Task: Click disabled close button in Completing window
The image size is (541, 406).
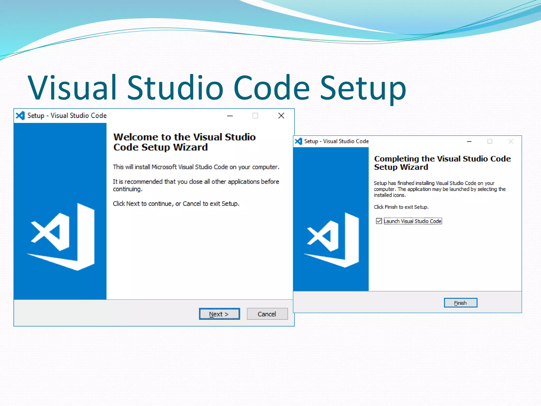Action: (511, 141)
